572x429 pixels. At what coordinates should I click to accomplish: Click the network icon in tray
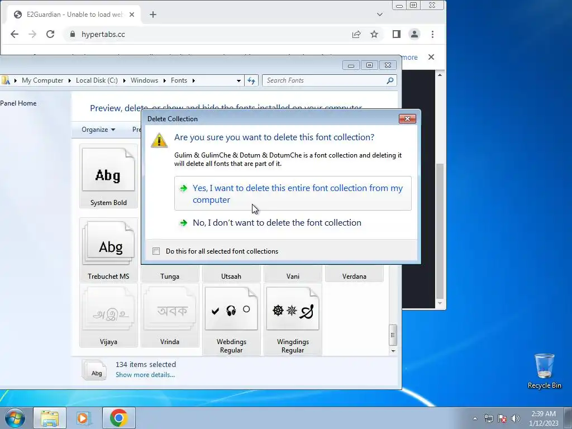[x=488, y=418]
